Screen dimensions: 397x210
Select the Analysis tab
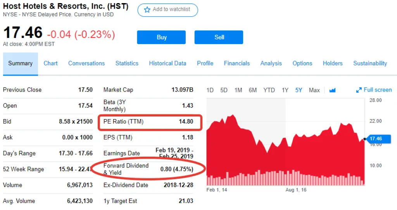(x=271, y=63)
